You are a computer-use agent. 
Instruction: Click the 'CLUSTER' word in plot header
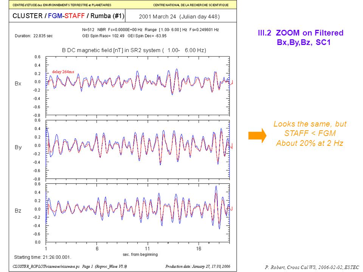[28, 16]
